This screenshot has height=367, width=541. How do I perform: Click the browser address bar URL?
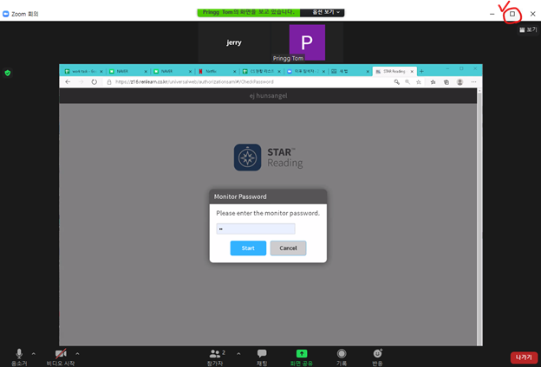click(194, 82)
